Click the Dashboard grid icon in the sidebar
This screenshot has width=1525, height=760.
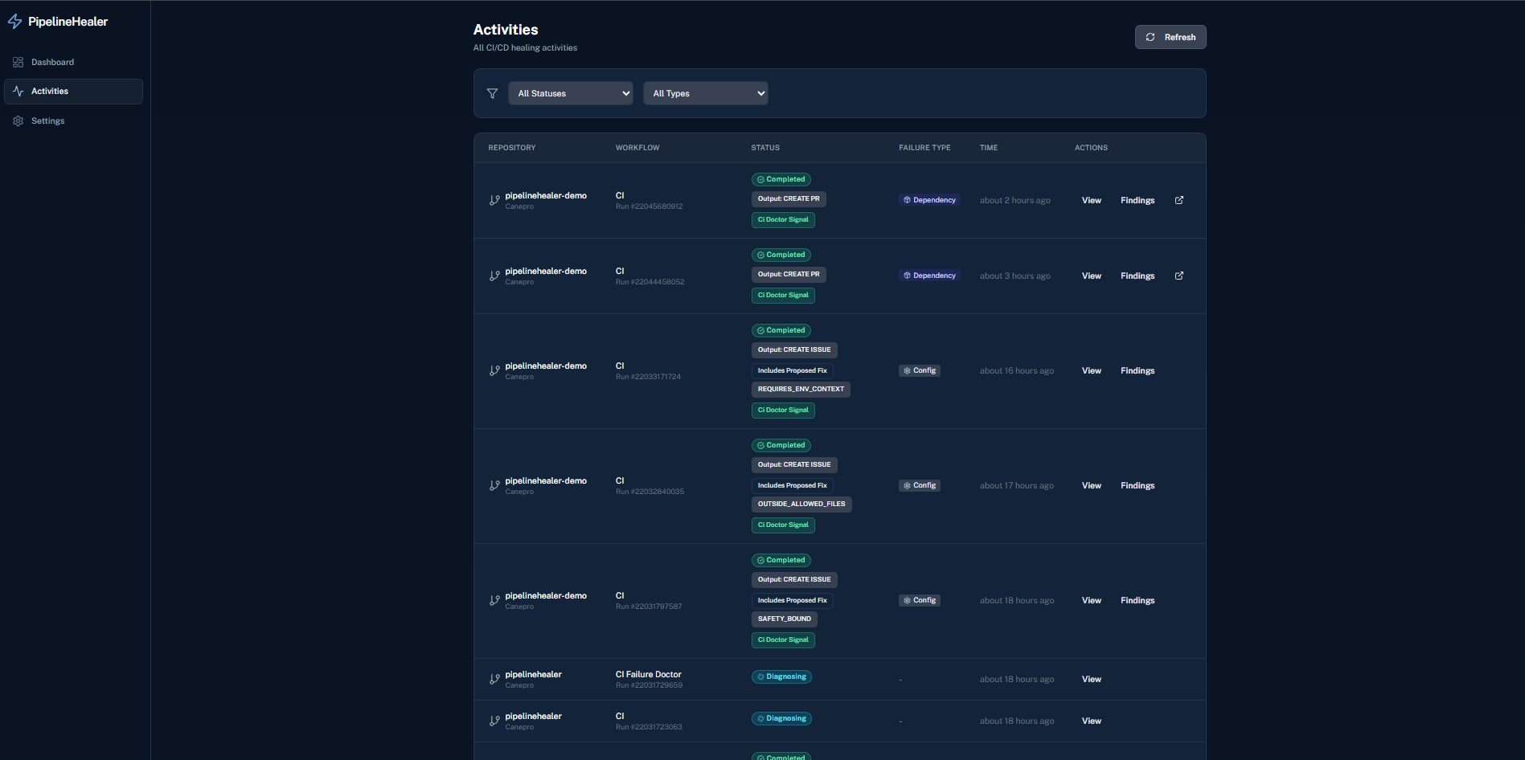point(18,62)
